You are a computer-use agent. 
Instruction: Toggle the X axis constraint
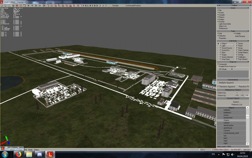pyautogui.click(x=28, y=6)
